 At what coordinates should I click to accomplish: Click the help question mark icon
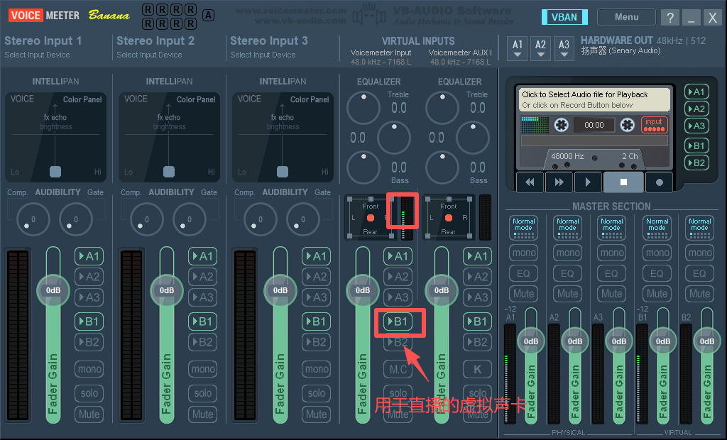click(669, 18)
